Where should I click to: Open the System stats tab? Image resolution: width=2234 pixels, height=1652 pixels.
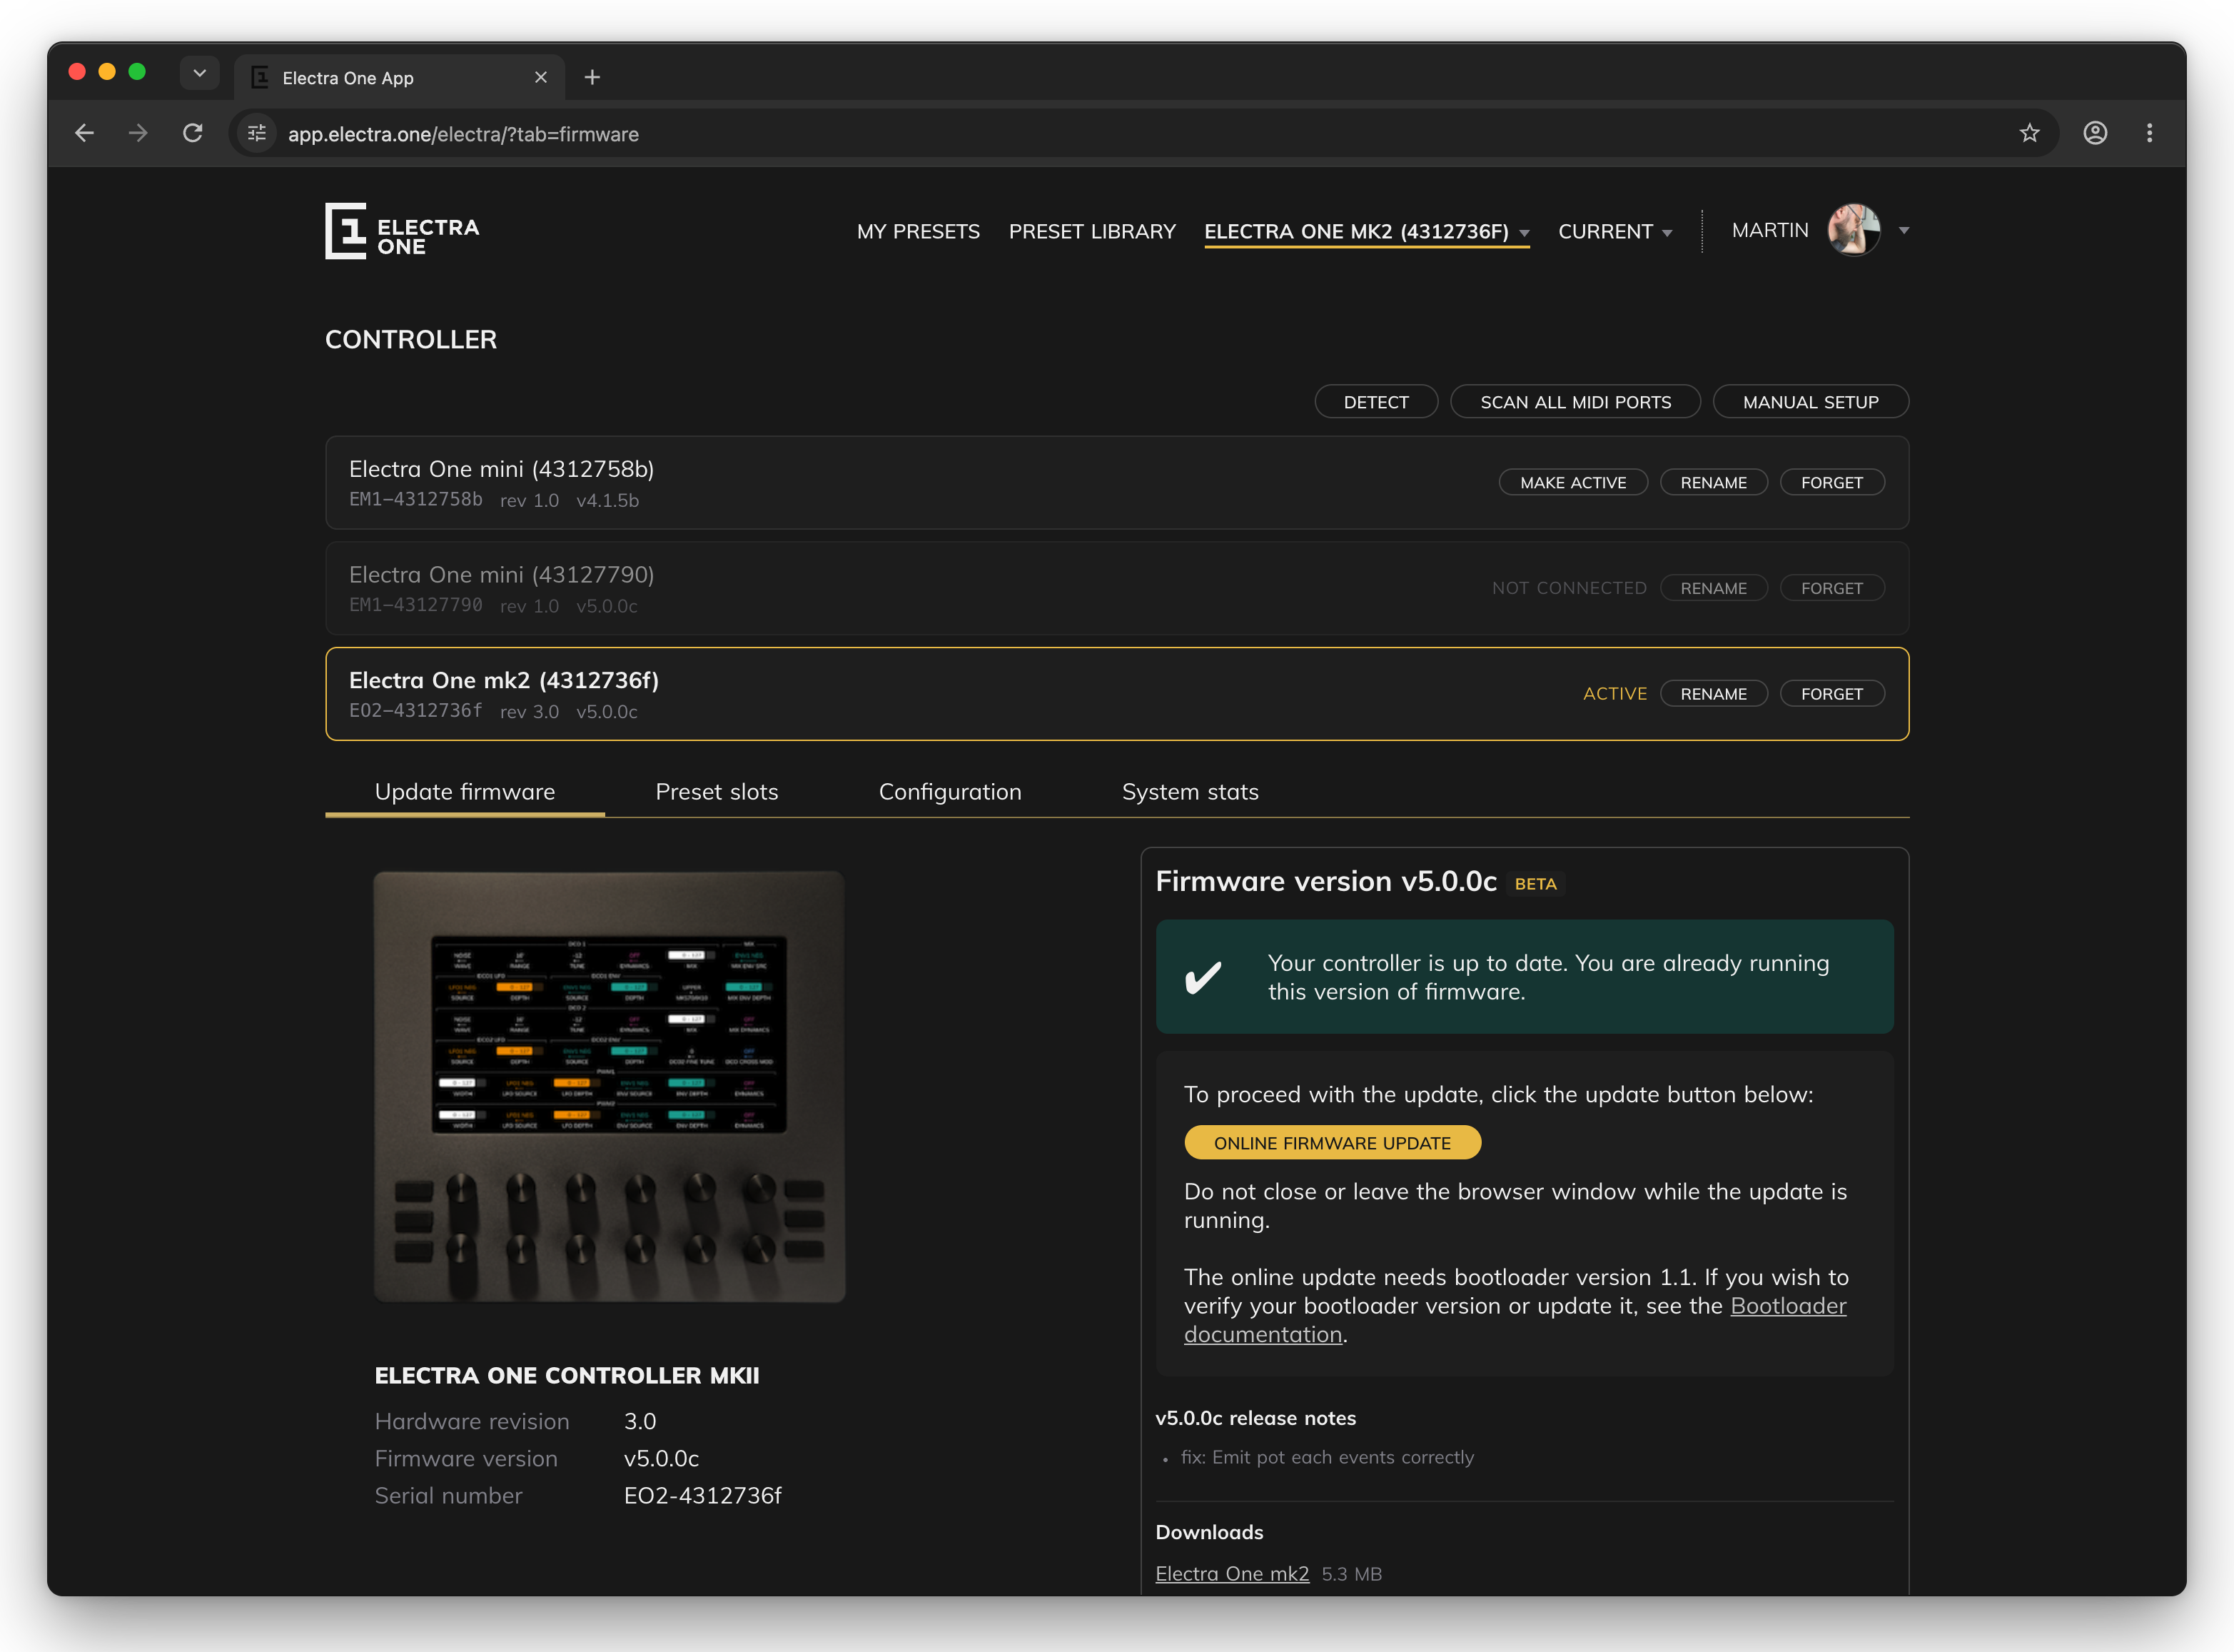click(x=1190, y=791)
